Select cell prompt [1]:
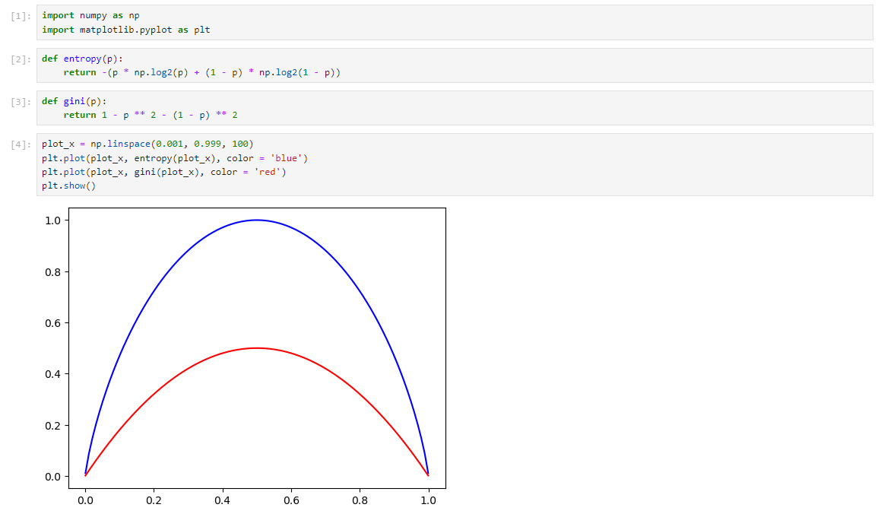This screenshot has height=514, width=878. [x=21, y=16]
